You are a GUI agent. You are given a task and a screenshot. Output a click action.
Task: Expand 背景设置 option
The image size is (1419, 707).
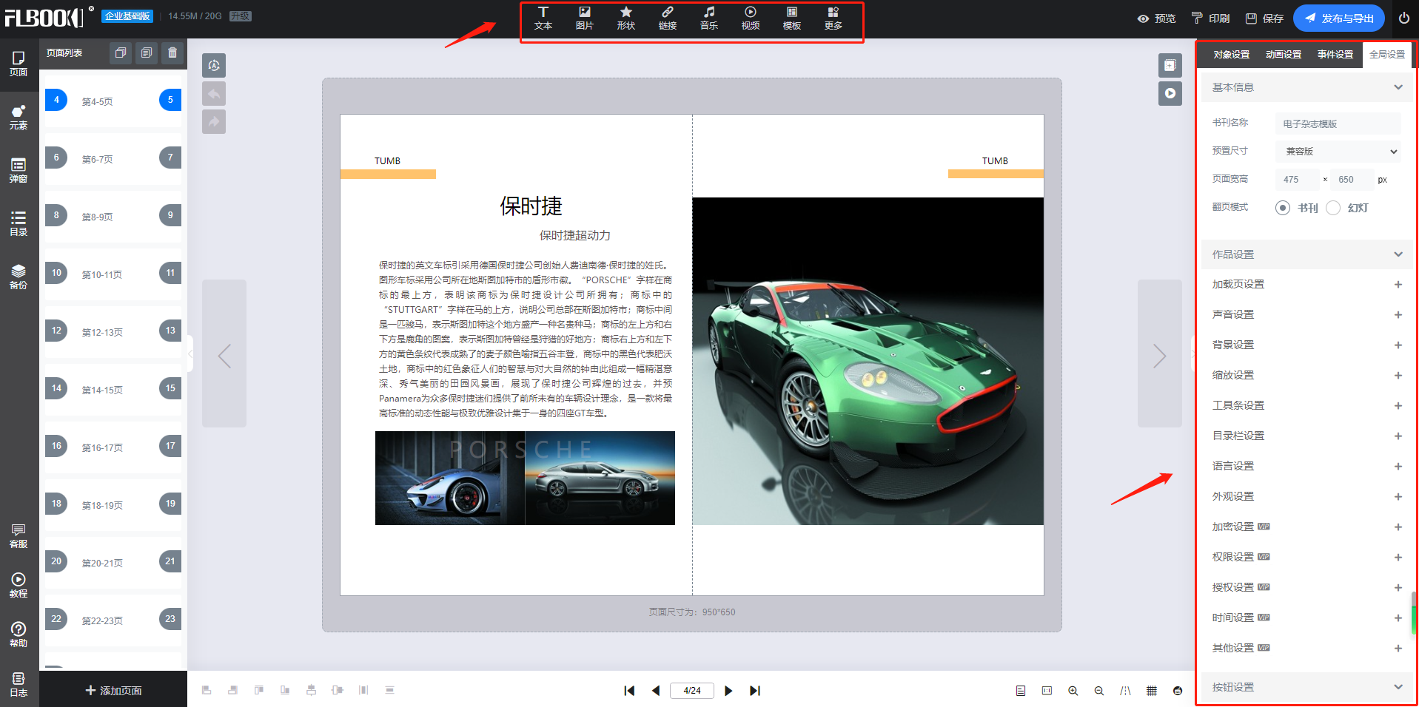[x=1398, y=345]
